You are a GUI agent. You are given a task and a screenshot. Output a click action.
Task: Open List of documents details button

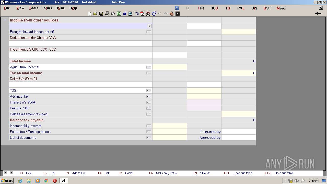click(149, 138)
